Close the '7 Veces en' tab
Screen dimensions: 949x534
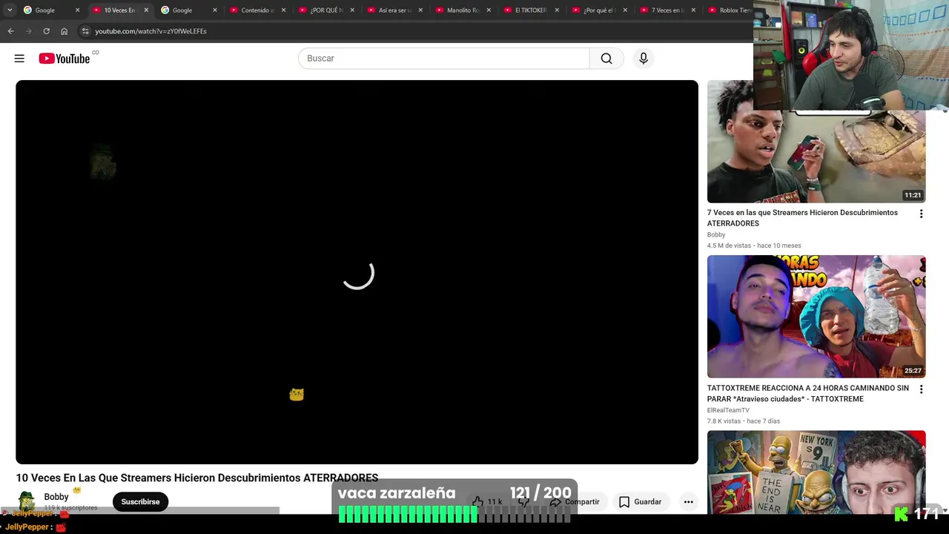tap(693, 10)
